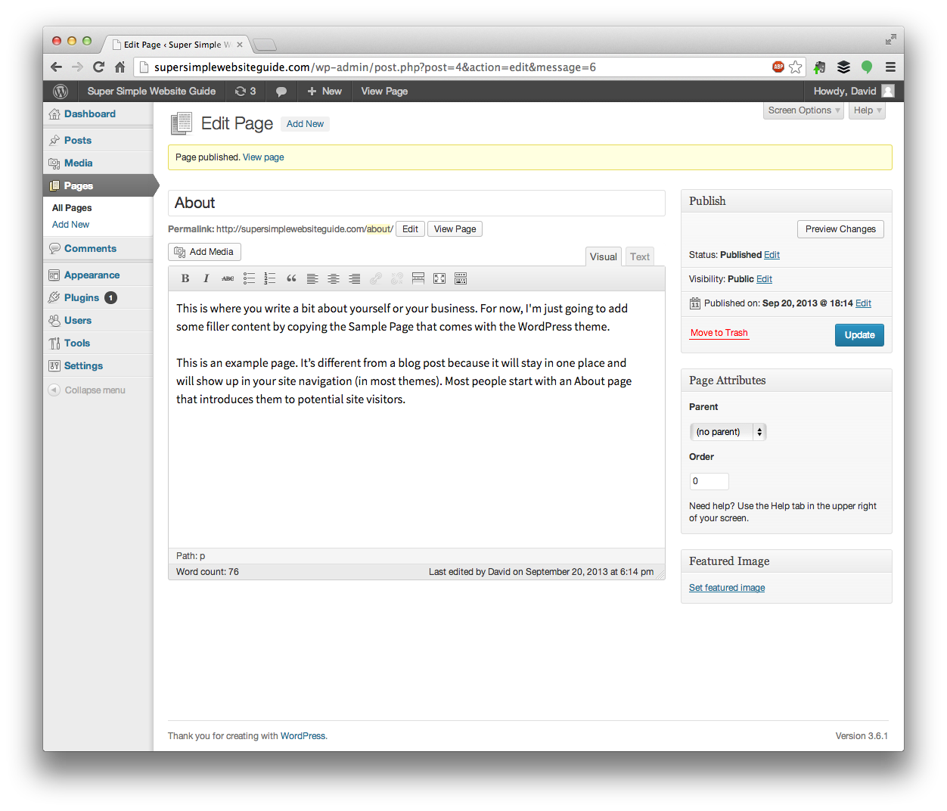Select Add New under Pages sidebar
The height and width of the screenshot is (811, 947).
pyautogui.click(x=70, y=225)
